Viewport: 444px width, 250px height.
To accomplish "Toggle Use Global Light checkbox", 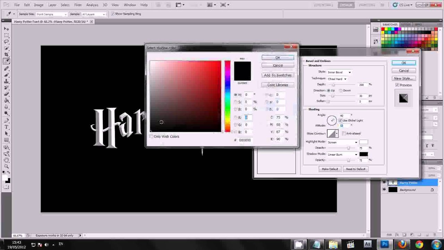I will [340, 120].
